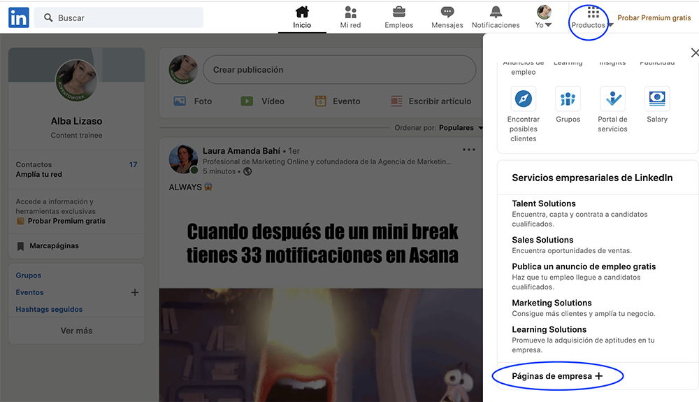Open Alba Lizaso profile name link

pos(76,121)
